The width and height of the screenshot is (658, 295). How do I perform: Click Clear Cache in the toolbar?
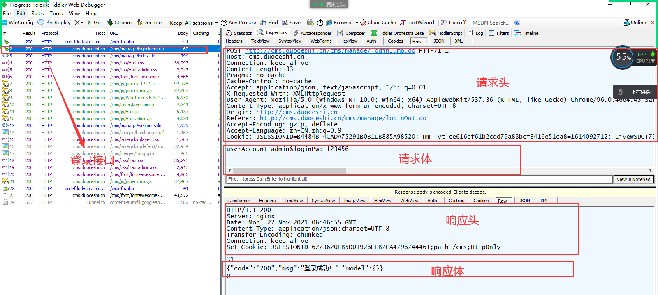(x=378, y=23)
